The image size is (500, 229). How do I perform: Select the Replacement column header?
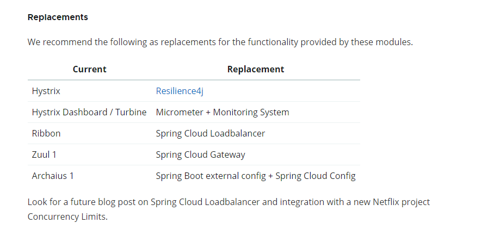[256, 69]
